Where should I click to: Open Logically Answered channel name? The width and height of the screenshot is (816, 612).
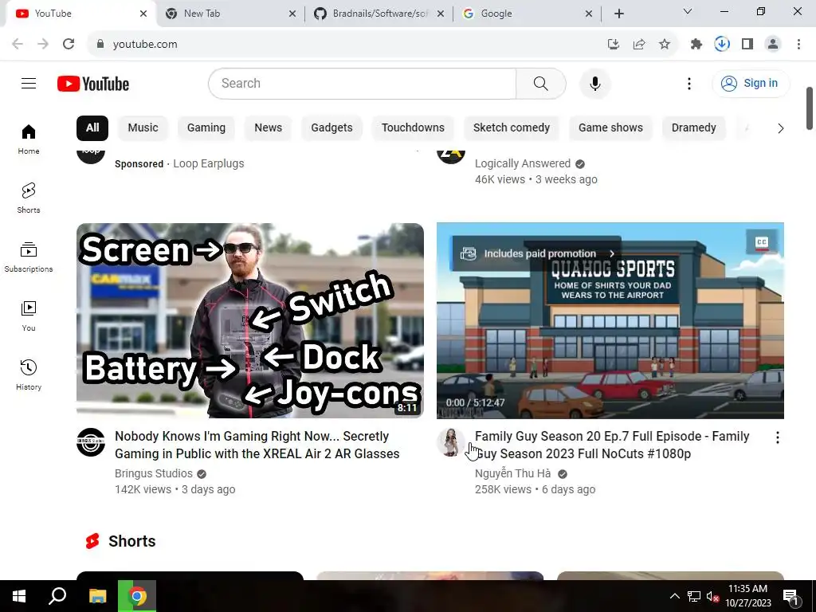523,163
